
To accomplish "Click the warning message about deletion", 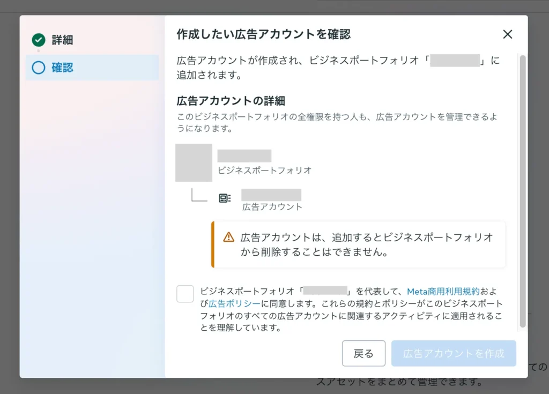I will (x=366, y=244).
